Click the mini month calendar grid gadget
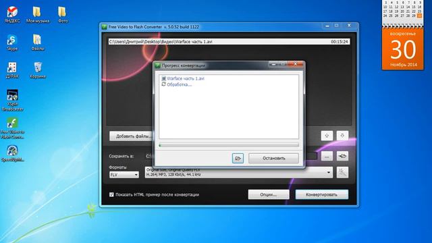This screenshot has width=432, height=243. tap(403, 13)
